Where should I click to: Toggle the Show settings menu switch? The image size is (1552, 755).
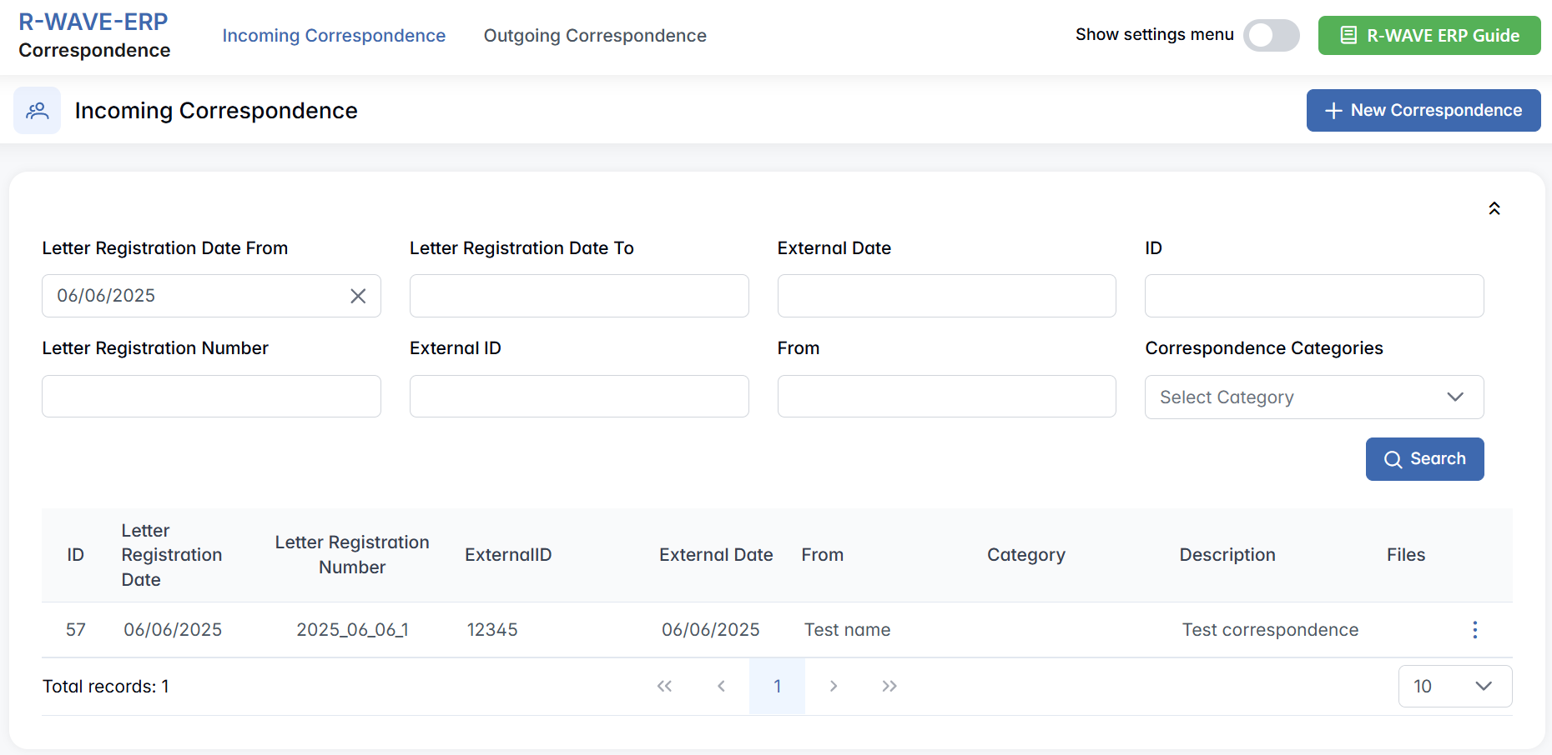[x=1271, y=35]
